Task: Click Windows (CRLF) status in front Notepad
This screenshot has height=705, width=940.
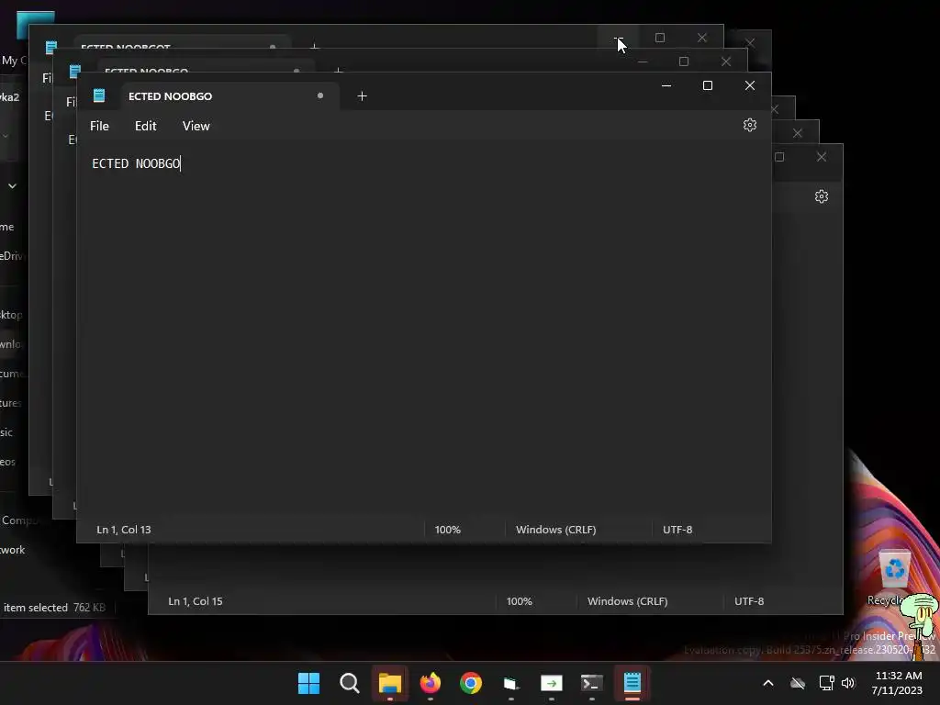Action: (x=555, y=530)
